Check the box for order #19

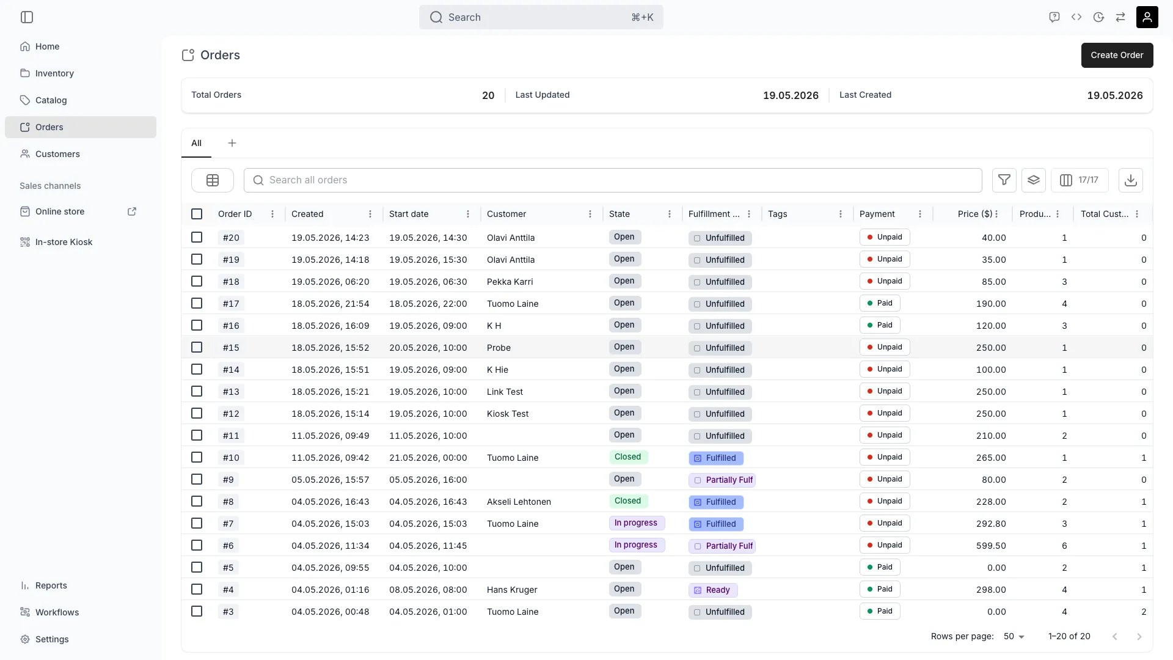pos(197,259)
